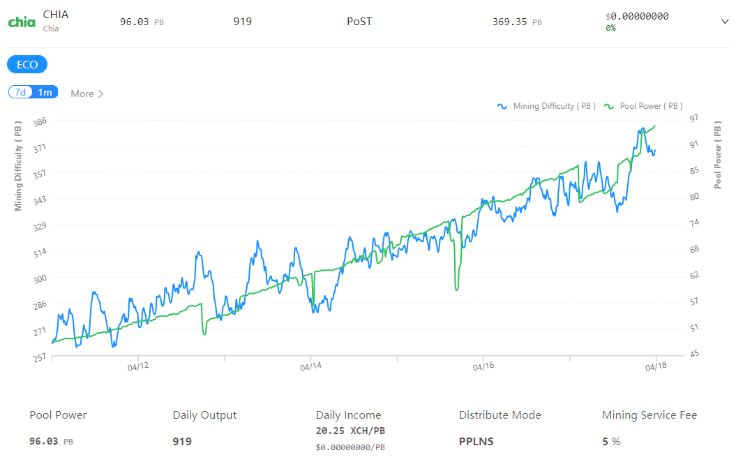Click the 04/12 date marker on axis
The image size is (736, 462).
point(138,366)
